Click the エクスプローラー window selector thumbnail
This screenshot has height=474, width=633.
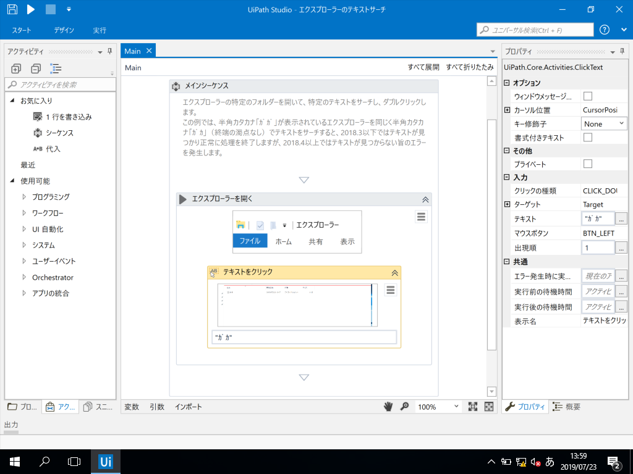(297, 232)
